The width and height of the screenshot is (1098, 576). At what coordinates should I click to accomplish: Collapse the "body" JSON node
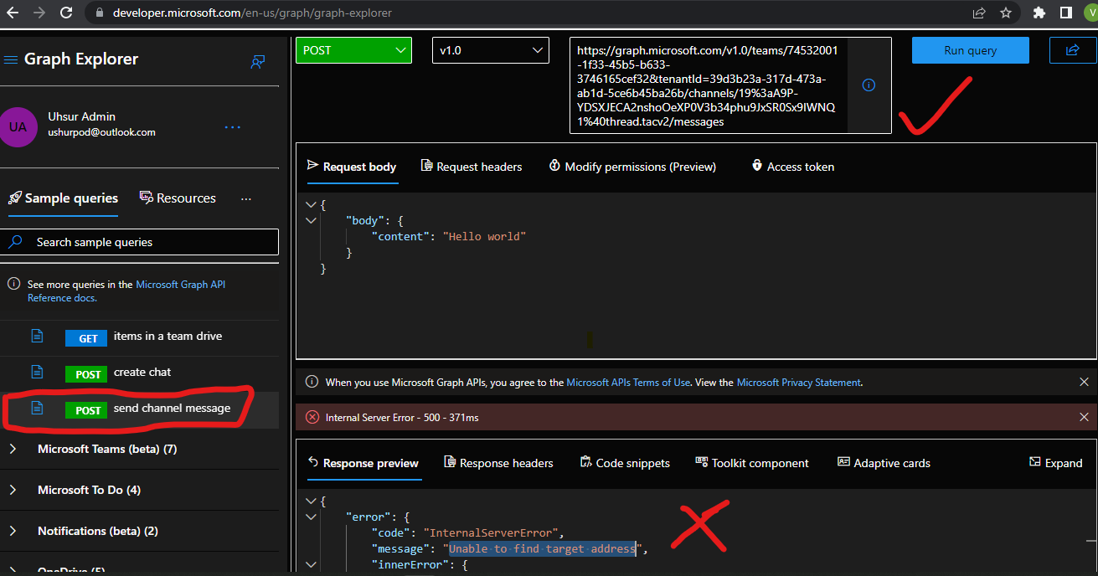(312, 220)
